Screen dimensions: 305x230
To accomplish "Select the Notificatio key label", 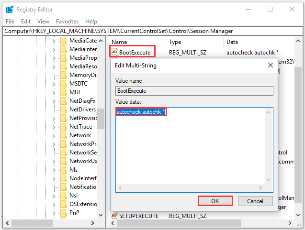I will coord(83,187).
